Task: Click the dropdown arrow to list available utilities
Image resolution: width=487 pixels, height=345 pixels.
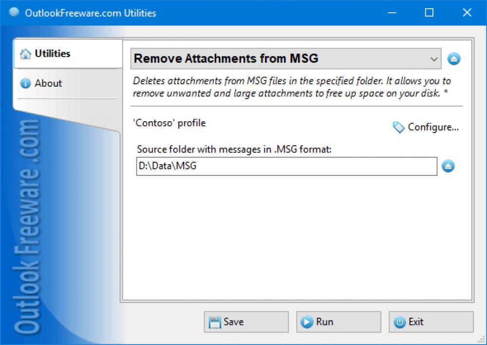Action: [434, 58]
